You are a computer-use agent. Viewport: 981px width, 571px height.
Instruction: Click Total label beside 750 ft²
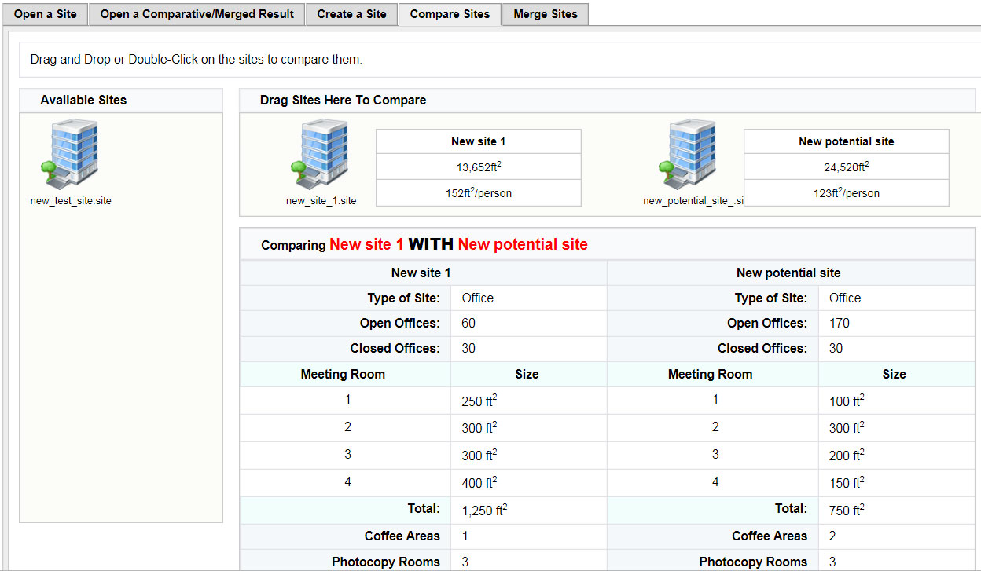pyautogui.click(x=791, y=508)
